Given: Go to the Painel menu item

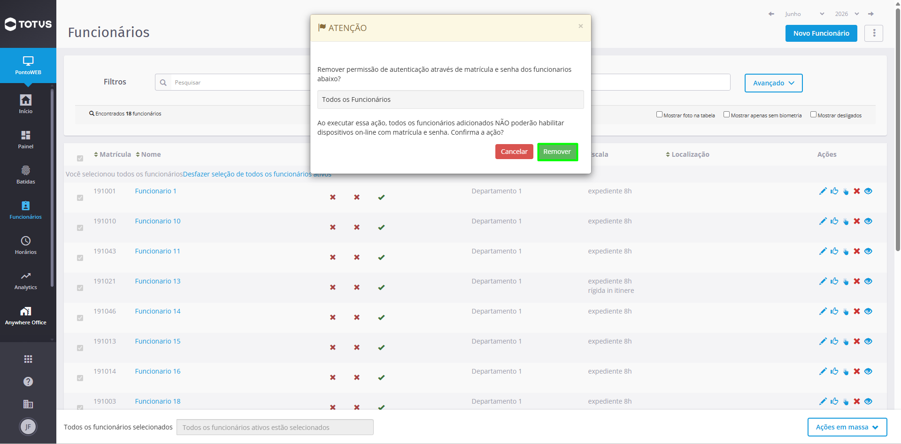Looking at the screenshot, I should click(26, 140).
